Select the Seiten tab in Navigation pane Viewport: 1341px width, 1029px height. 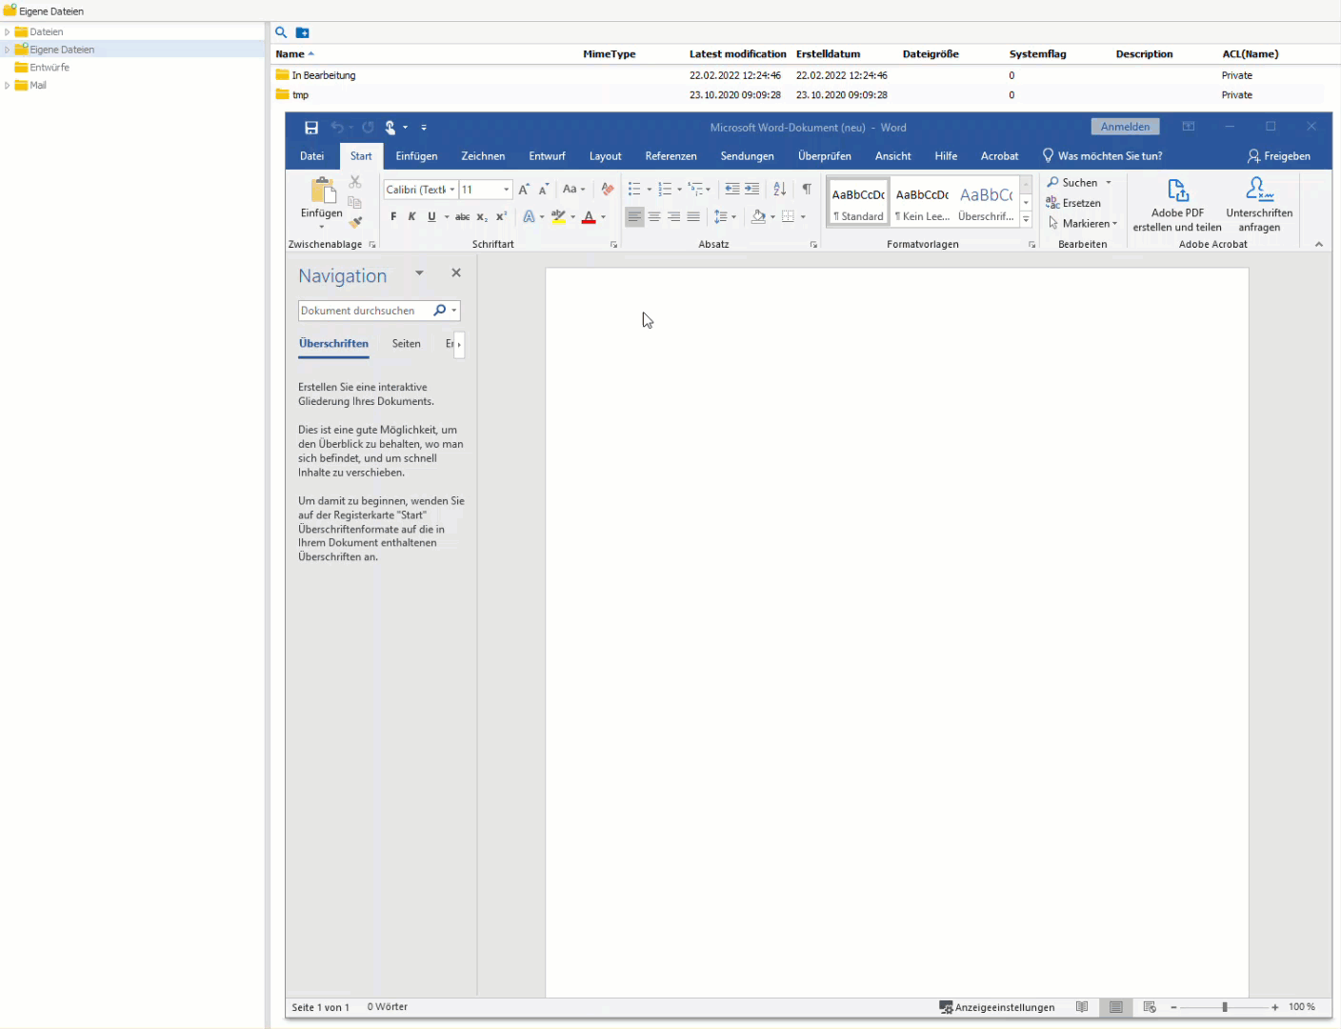coord(407,344)
